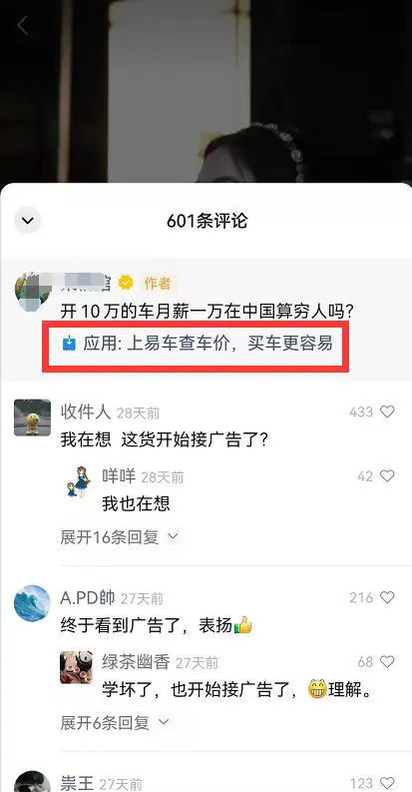Collapse comments with the down chevron button
412x792 pixels.
27,221
